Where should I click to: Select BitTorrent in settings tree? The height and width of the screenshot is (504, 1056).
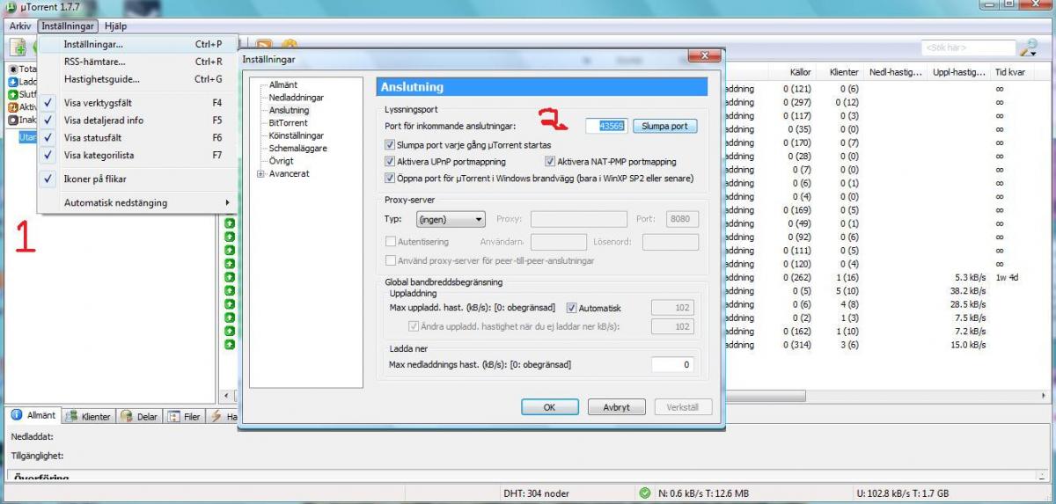[x=287, y=123]
